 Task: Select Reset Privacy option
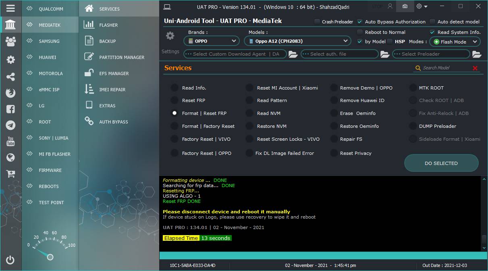[x=334, y=153]
